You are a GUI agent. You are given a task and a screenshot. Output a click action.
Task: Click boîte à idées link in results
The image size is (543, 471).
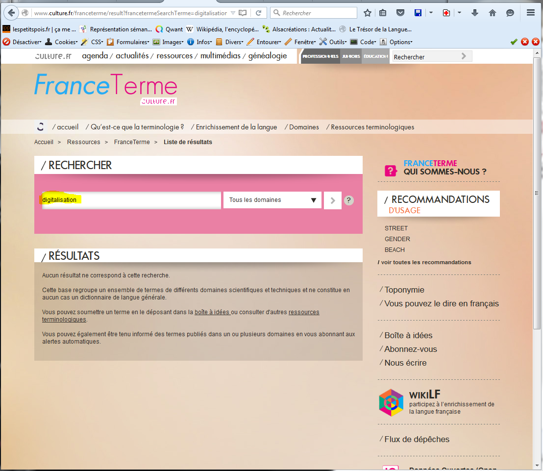pos(212,312)
